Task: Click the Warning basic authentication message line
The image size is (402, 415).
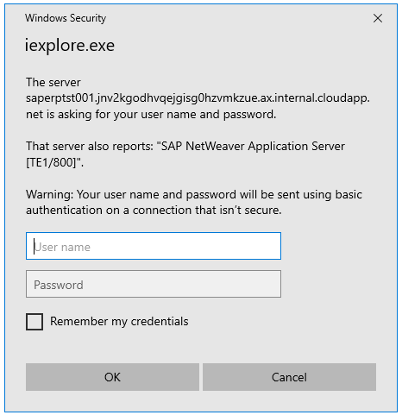Action: click(x=194, y=195)
